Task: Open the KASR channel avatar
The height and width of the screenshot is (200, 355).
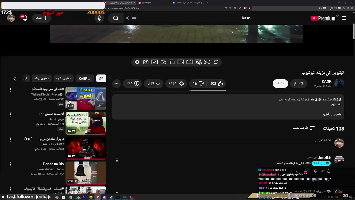Action: tap(339, 84)
